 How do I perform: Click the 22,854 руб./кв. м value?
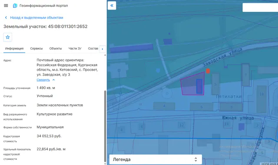coord(51,149)
